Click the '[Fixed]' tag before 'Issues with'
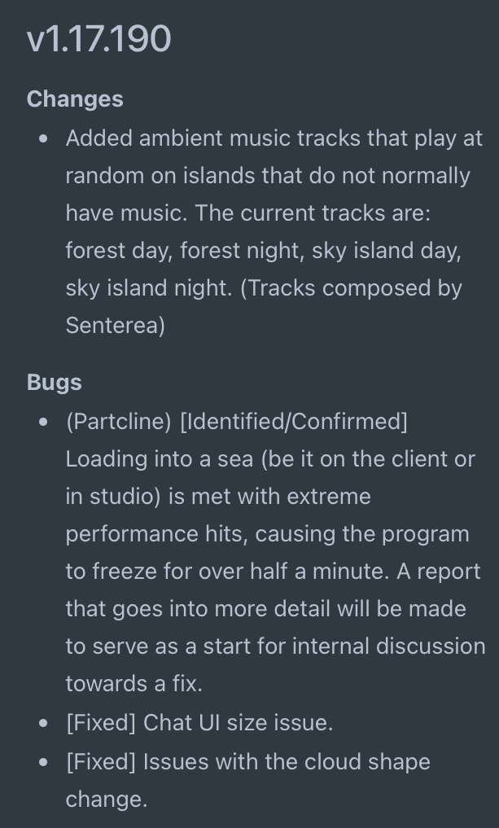The image size is (499, 828). 102,761
